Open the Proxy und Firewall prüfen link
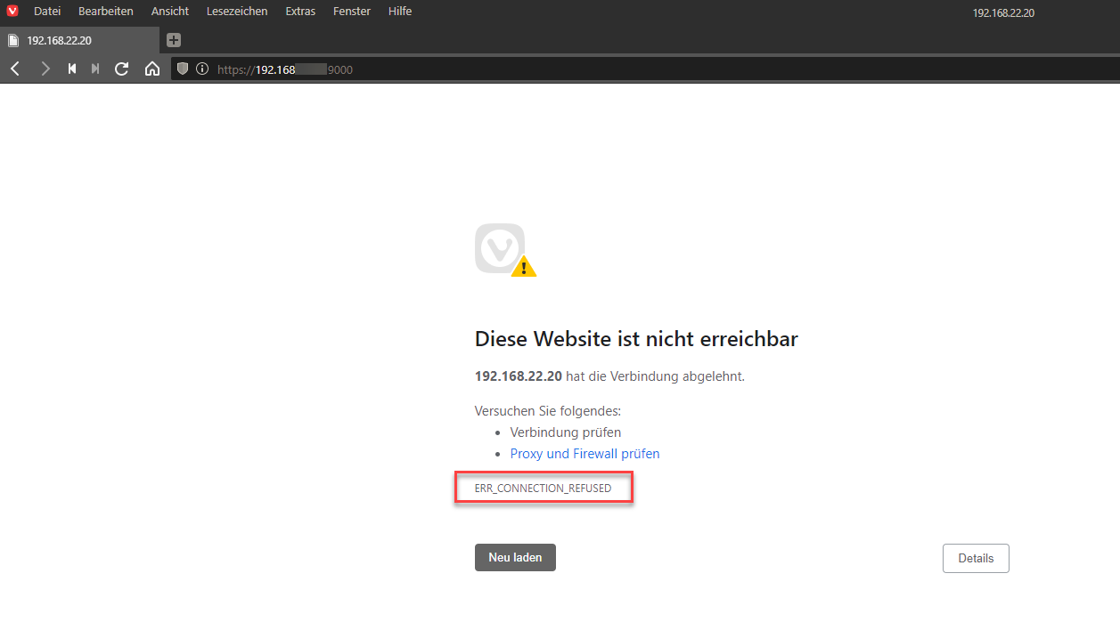This screenshot has width=1120, height=622. [585, 453]
